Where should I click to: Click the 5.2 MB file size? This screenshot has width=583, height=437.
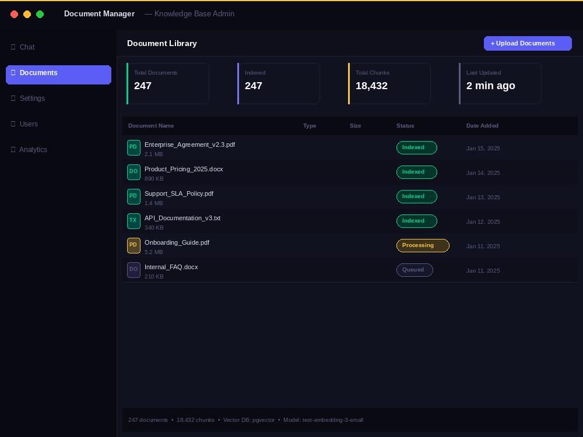click(x=153, y=252)
